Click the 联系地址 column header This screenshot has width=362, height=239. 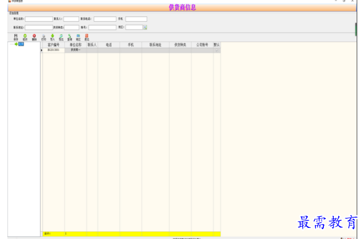click(155, 45)
